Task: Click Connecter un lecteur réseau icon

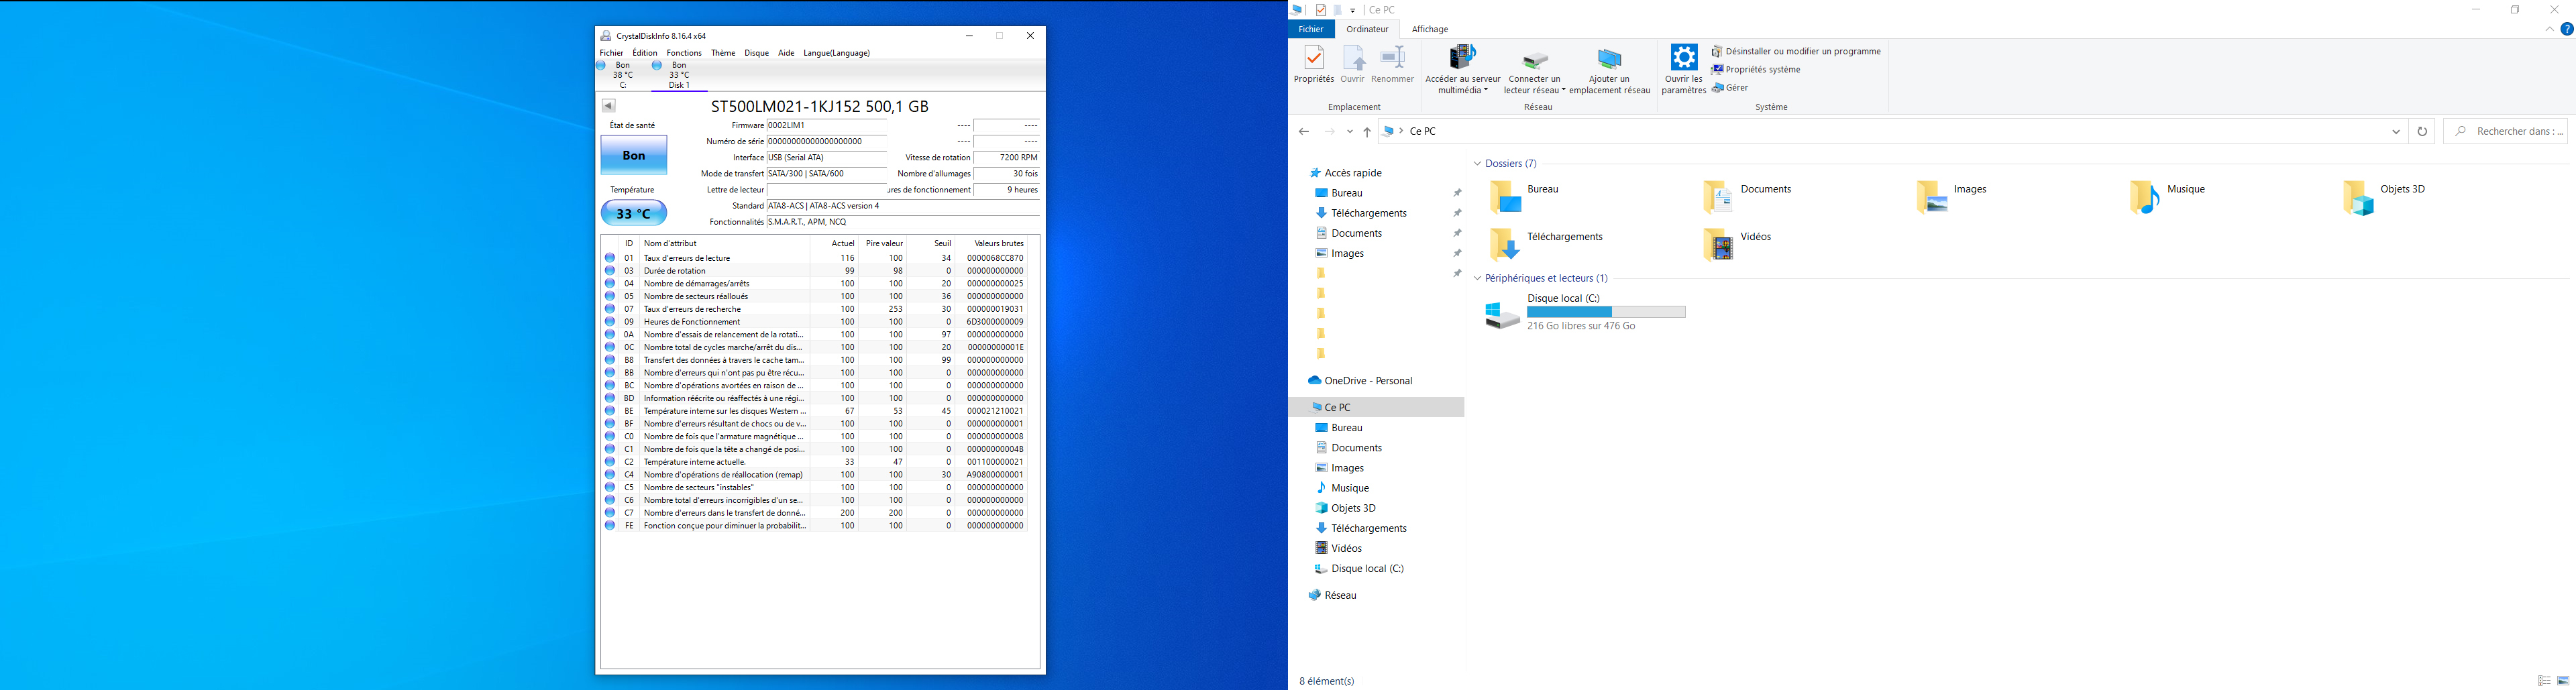Action: pyautogui.click(x=1534, y=60)
